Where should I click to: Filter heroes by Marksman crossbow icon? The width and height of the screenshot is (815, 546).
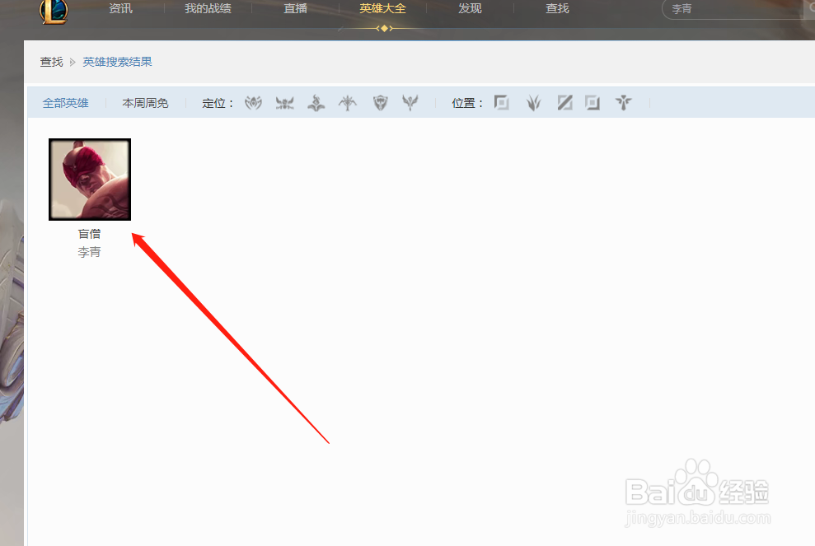[x=348, y=103]
